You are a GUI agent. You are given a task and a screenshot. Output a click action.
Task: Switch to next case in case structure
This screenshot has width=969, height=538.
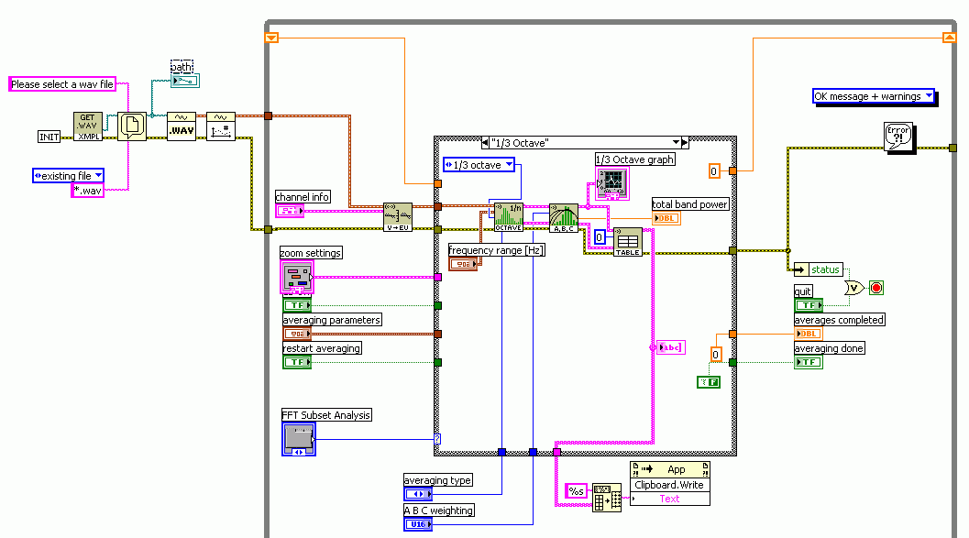(684, 143)
